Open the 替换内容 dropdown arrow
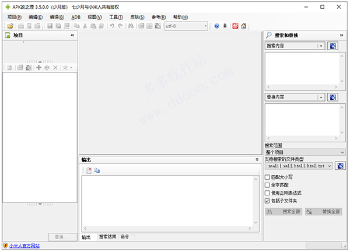This screenshot has height=252, width=350. pyautogui.click(x=321, y=97)
